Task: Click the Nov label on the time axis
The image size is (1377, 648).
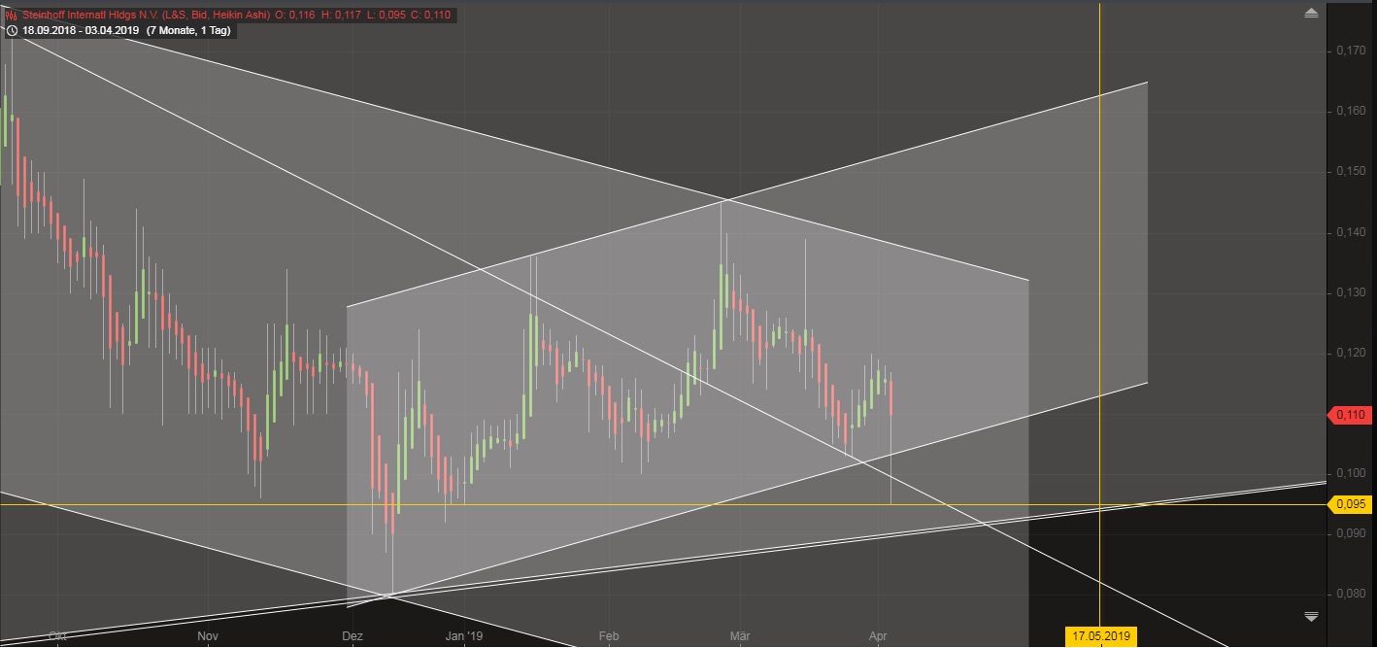Action: pyautogui.click(x=206, y=636)
